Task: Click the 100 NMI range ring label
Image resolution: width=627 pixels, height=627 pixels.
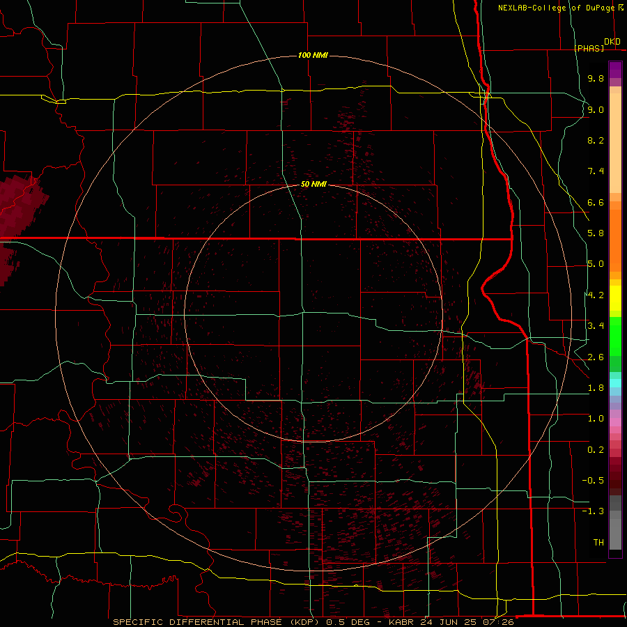Action: tap(313, 55)
